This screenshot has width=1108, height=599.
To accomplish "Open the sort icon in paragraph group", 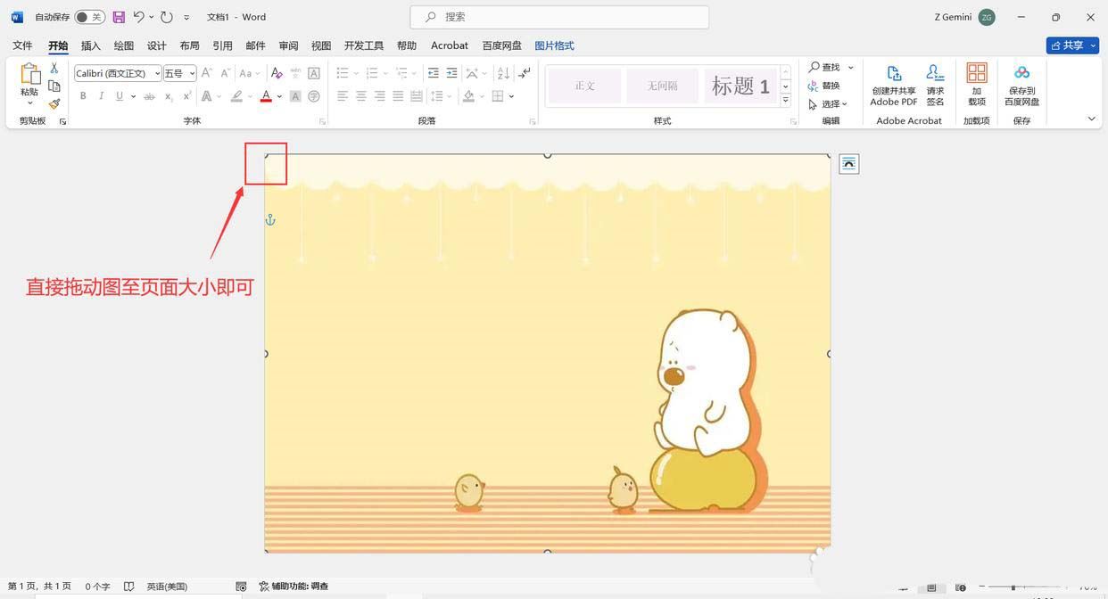I will tap(503, 74).
